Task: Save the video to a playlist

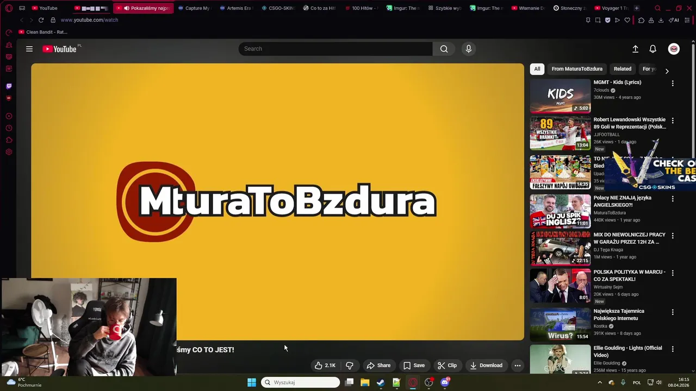Action: (414, 365)
